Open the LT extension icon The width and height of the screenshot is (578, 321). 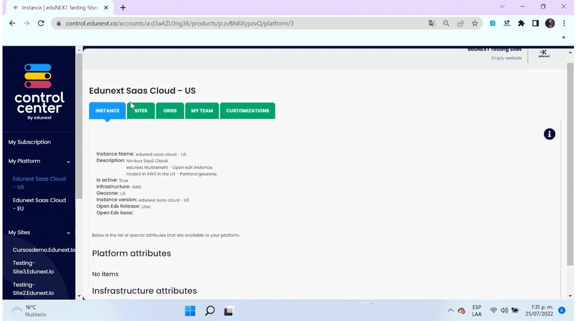click(x=507, y=23)
